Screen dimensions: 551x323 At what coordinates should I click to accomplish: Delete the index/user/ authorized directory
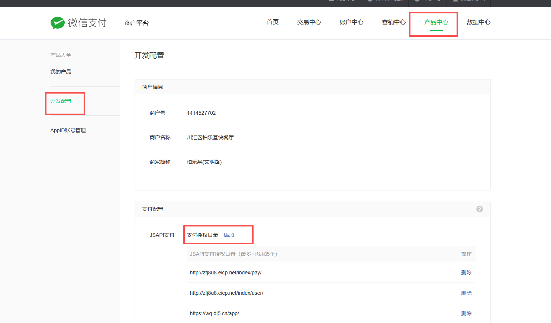(466, 293)
